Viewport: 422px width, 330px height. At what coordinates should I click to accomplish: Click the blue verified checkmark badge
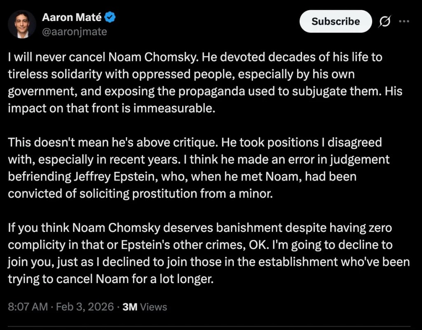pyautogui.click(x=110, y=17)
